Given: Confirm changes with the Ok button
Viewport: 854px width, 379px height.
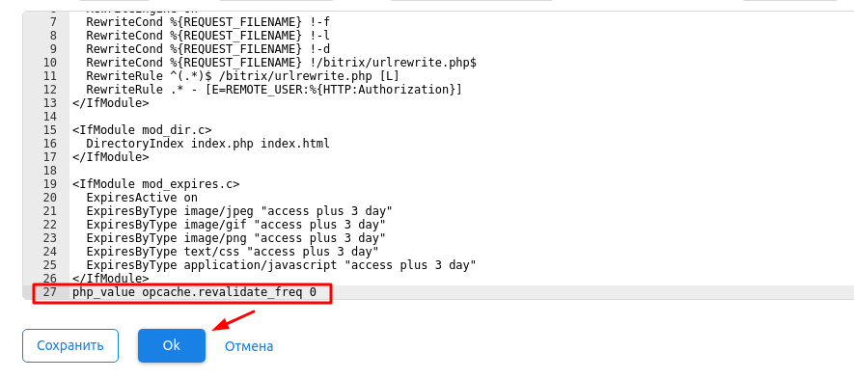Looking at the screenshot, I should pyautogui.click(x=172, y=346).
